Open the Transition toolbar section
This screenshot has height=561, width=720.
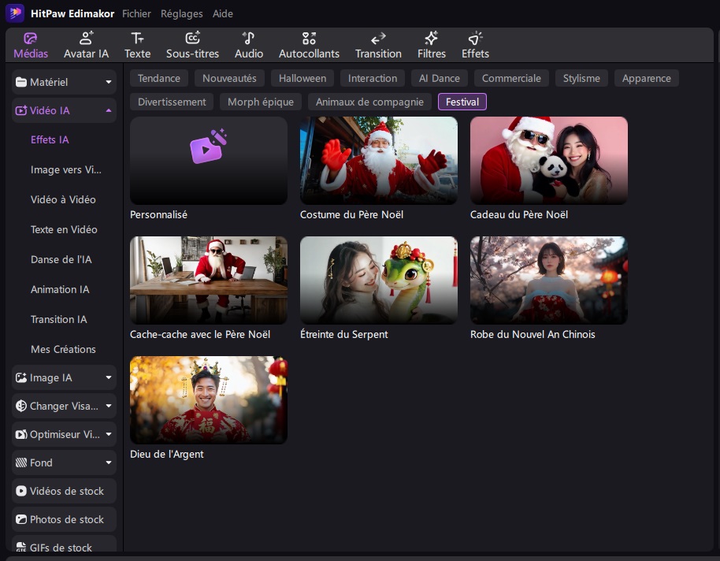[x=378, y=46]
